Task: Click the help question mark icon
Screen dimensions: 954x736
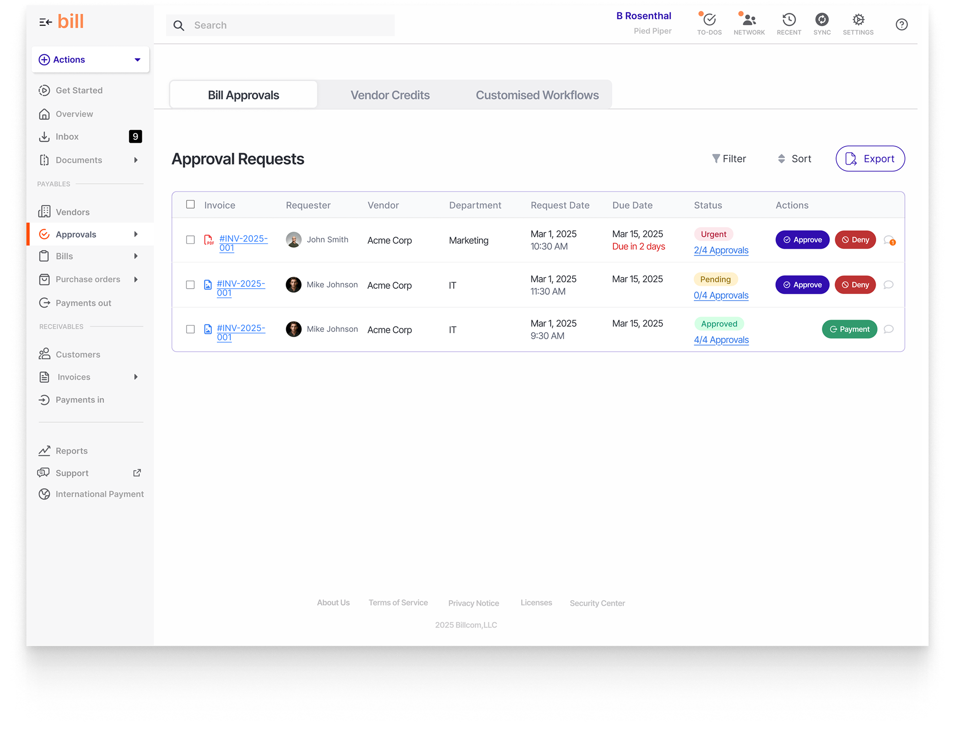Action: point(901,24)
